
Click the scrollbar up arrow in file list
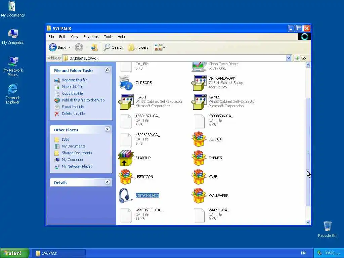(x=308, y=64)
